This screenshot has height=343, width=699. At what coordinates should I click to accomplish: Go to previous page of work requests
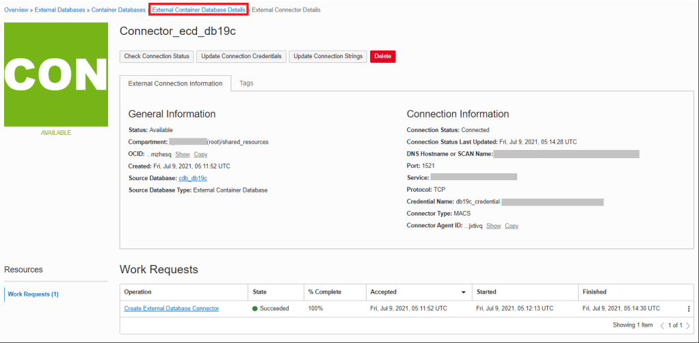coord(662,325)
